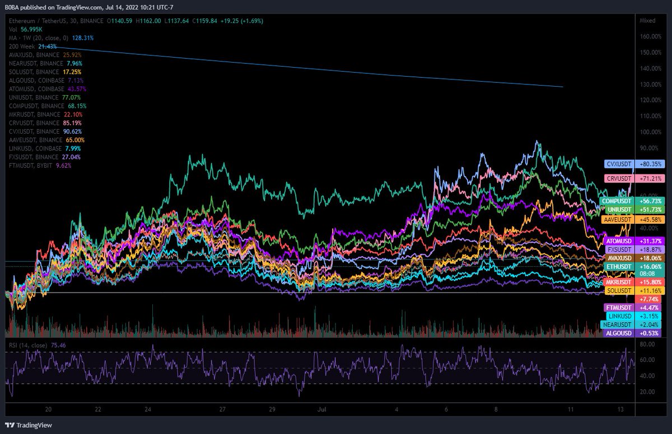Click the AVAXUSD +18.06% scale label
Viewport: 672px width, 434px height.
(634, 258)
